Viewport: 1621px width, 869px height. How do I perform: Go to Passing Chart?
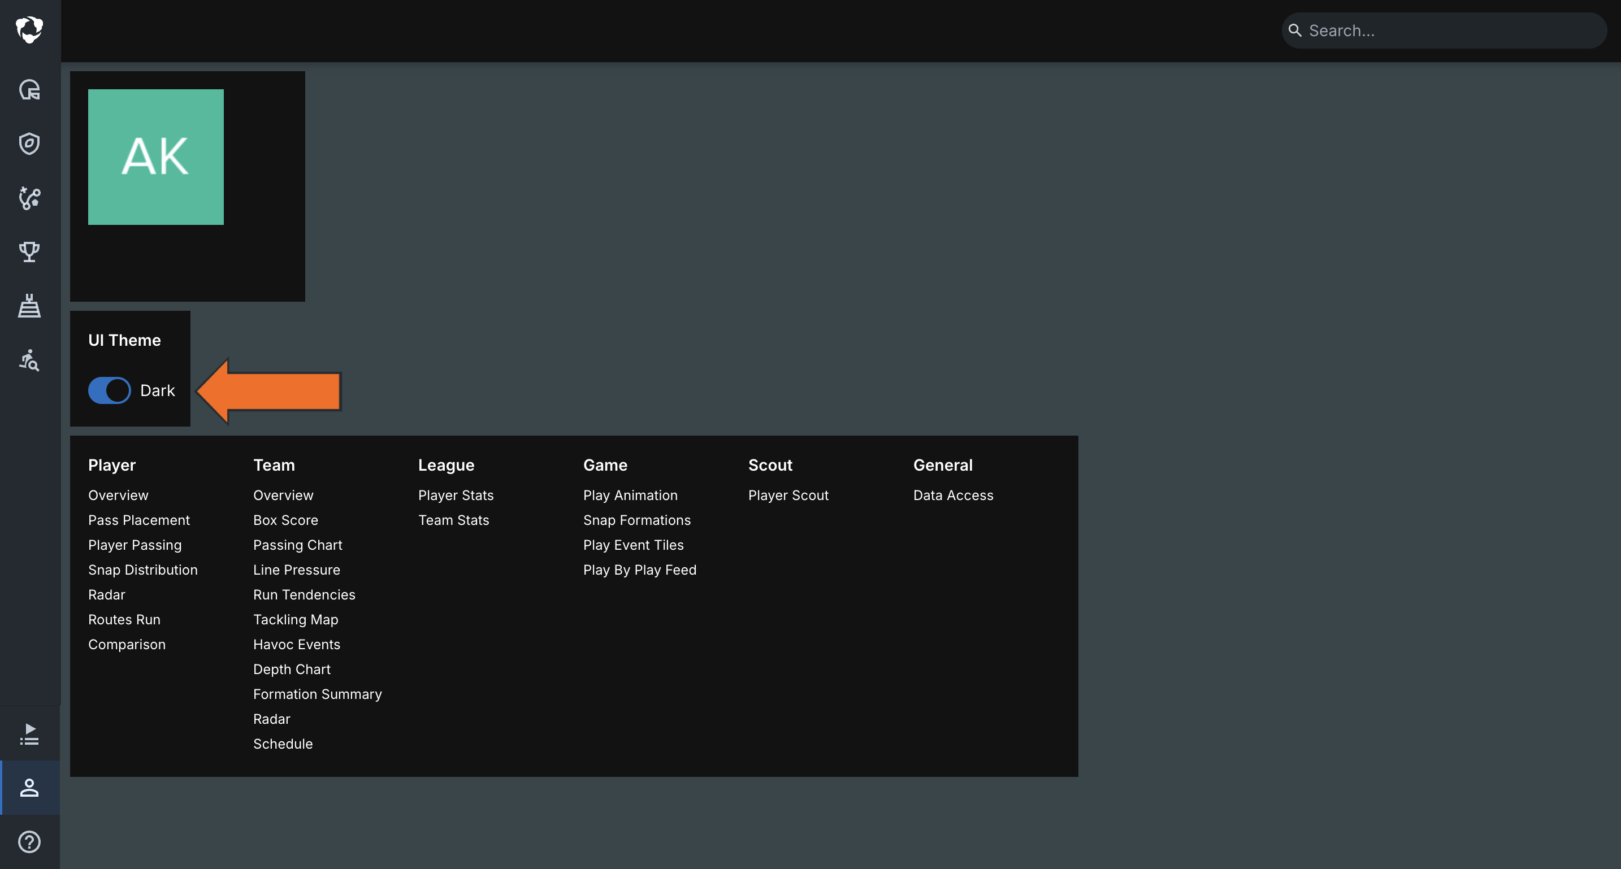[x=298, y=545]
